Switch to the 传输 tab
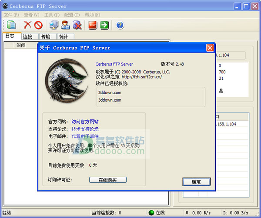 coord(48,36)
